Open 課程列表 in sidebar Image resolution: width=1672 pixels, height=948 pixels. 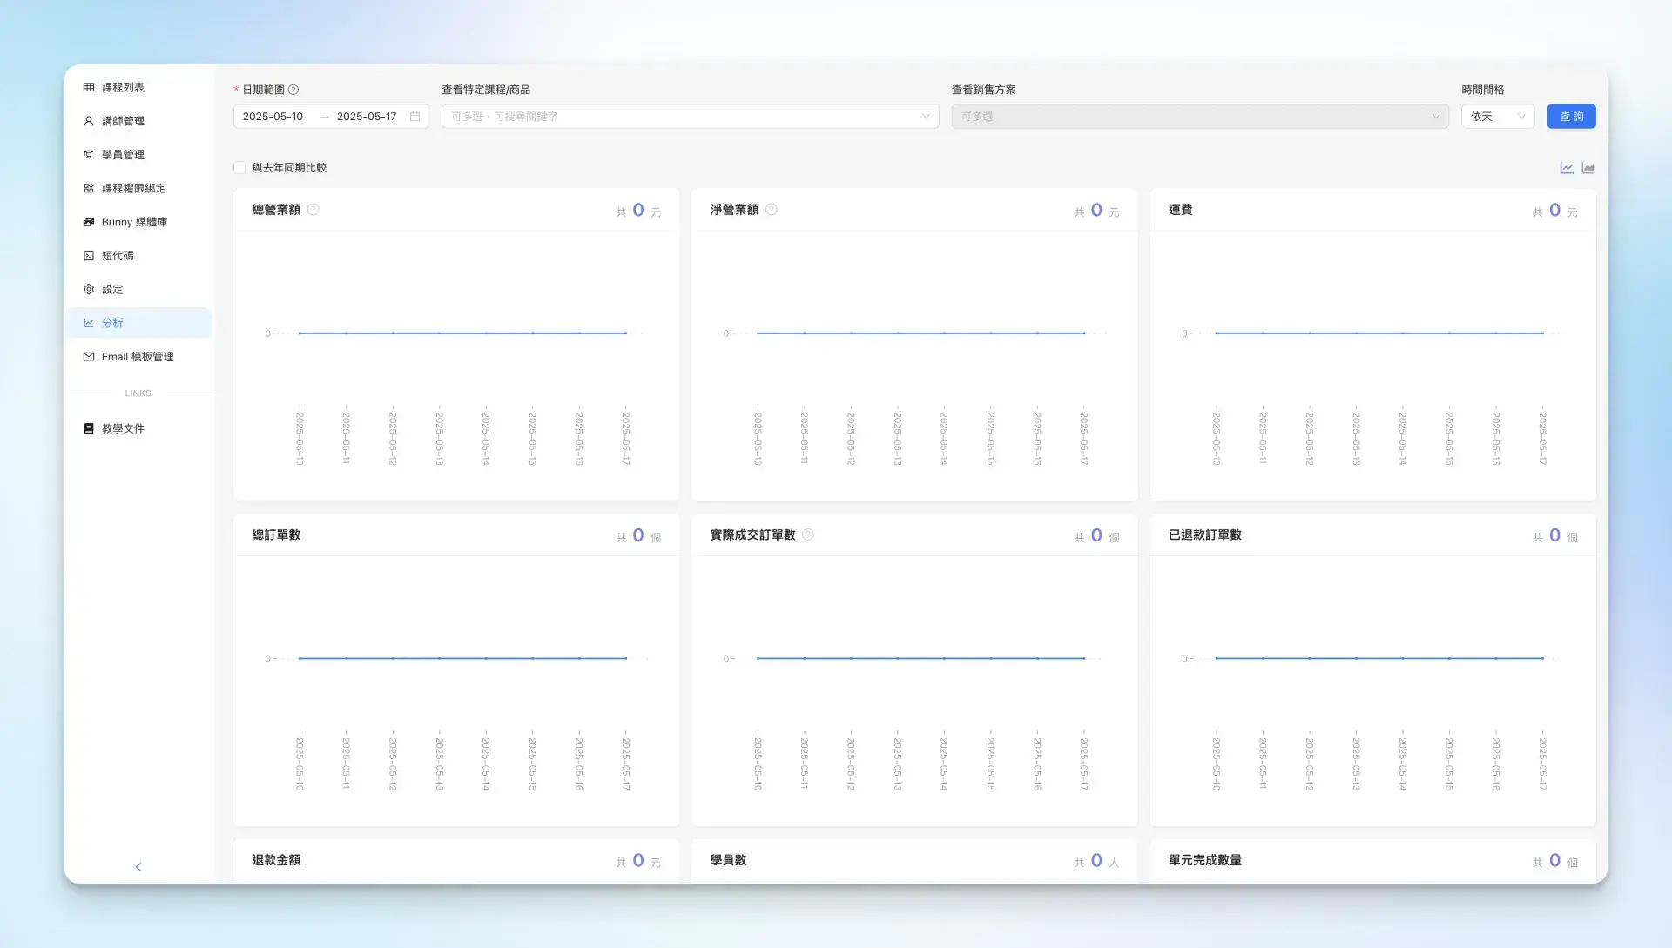click(123, 87)
